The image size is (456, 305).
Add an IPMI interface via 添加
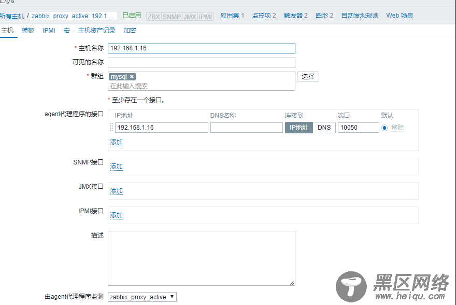116,215
